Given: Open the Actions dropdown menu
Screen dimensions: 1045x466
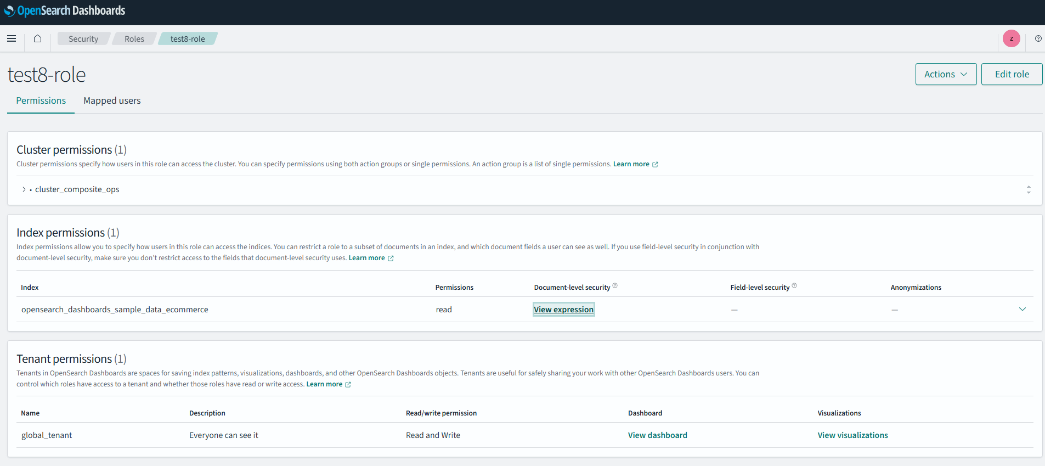Looking at the screenshot, I should tap(946, 74).
